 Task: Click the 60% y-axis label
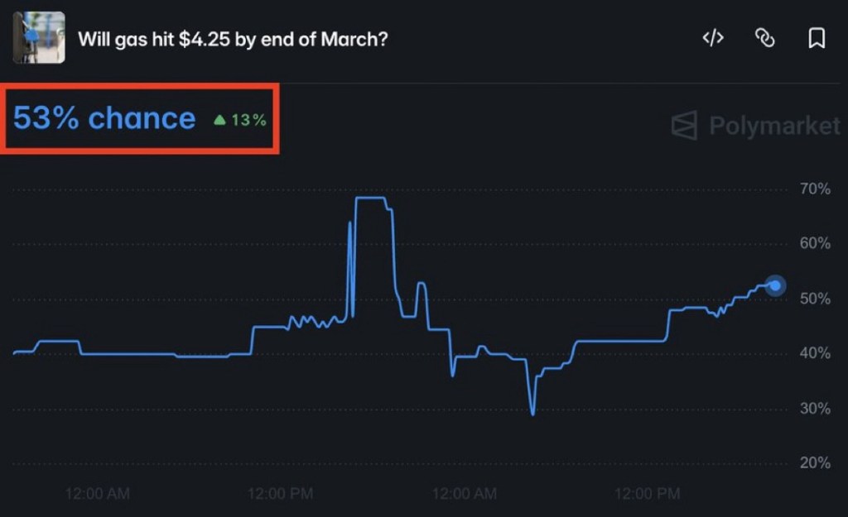click(815, 243)
